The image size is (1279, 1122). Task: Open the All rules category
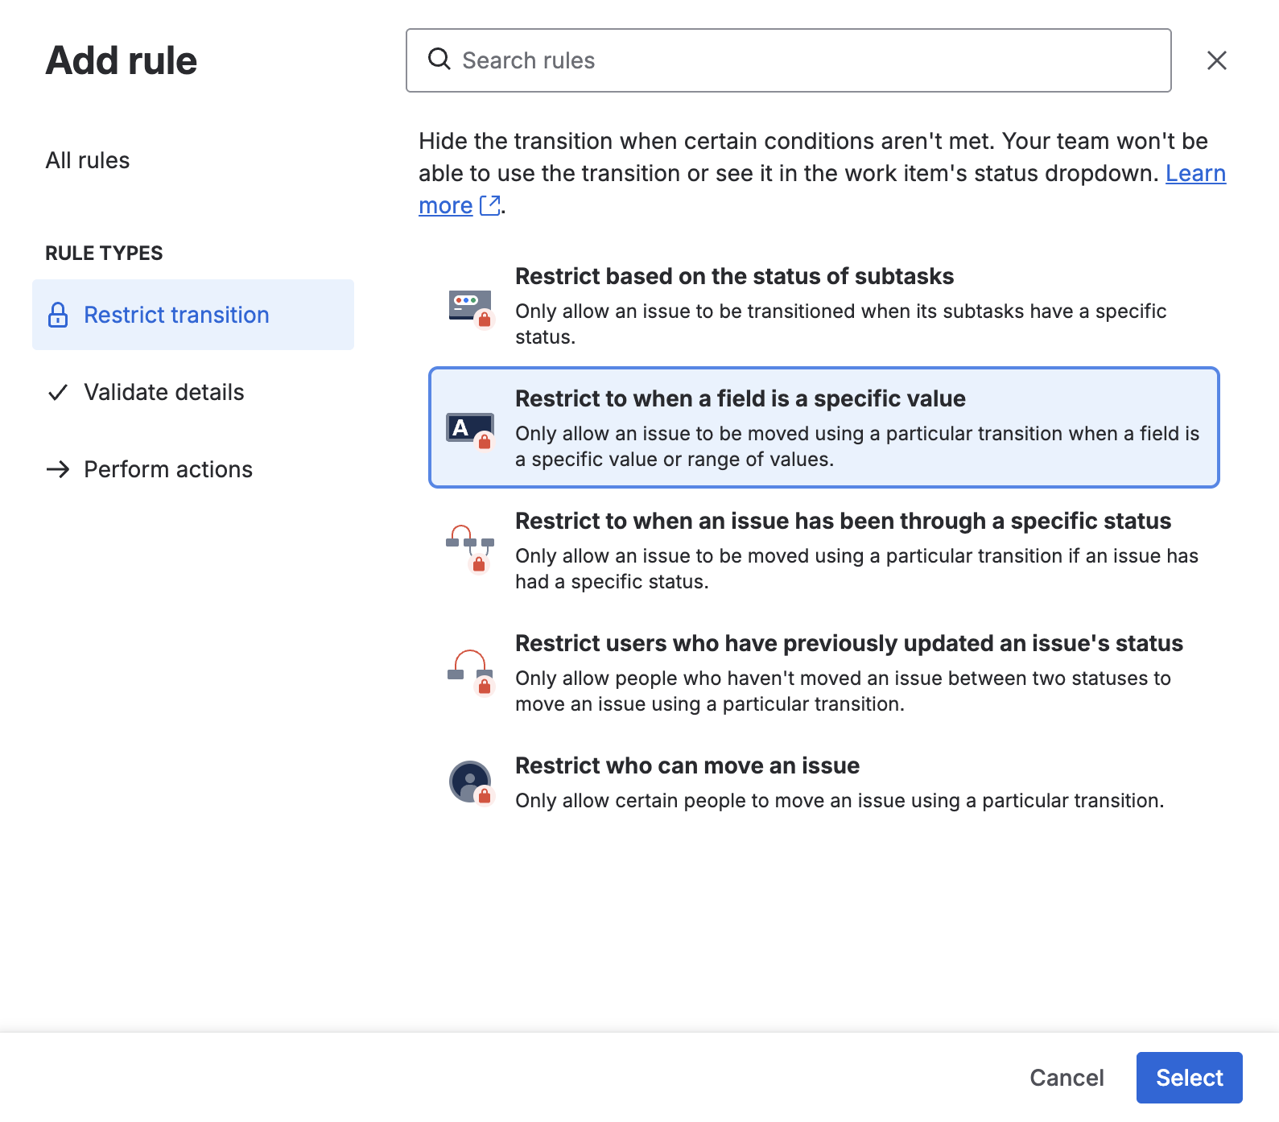coord(88,160)
